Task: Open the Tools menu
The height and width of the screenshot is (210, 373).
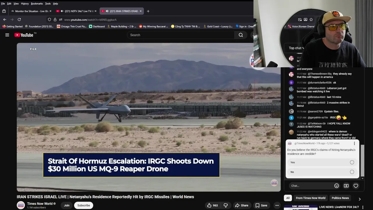Action: [x=48, y=3]
